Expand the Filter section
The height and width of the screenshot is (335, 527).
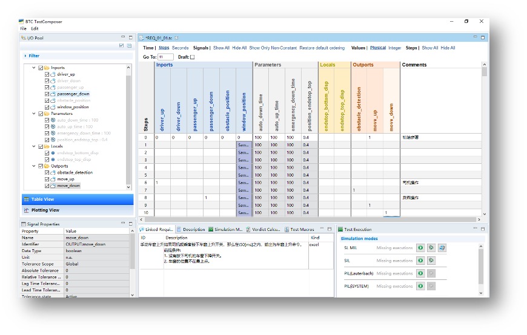click(x=25, y=56)
